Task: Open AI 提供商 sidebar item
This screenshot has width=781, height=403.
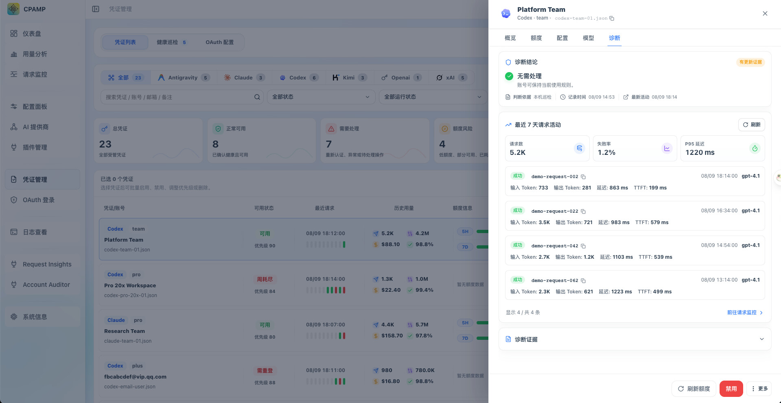Action: coord(42,127)
